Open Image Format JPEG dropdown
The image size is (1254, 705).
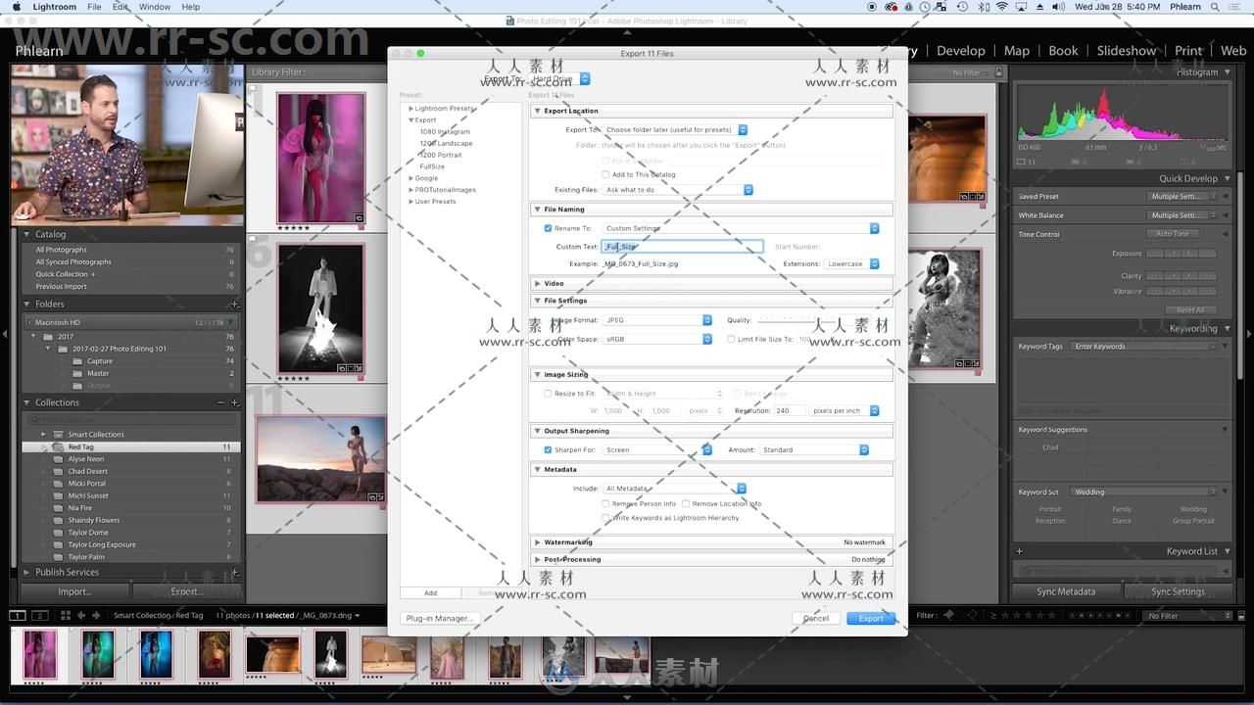[x=657, y=320]
